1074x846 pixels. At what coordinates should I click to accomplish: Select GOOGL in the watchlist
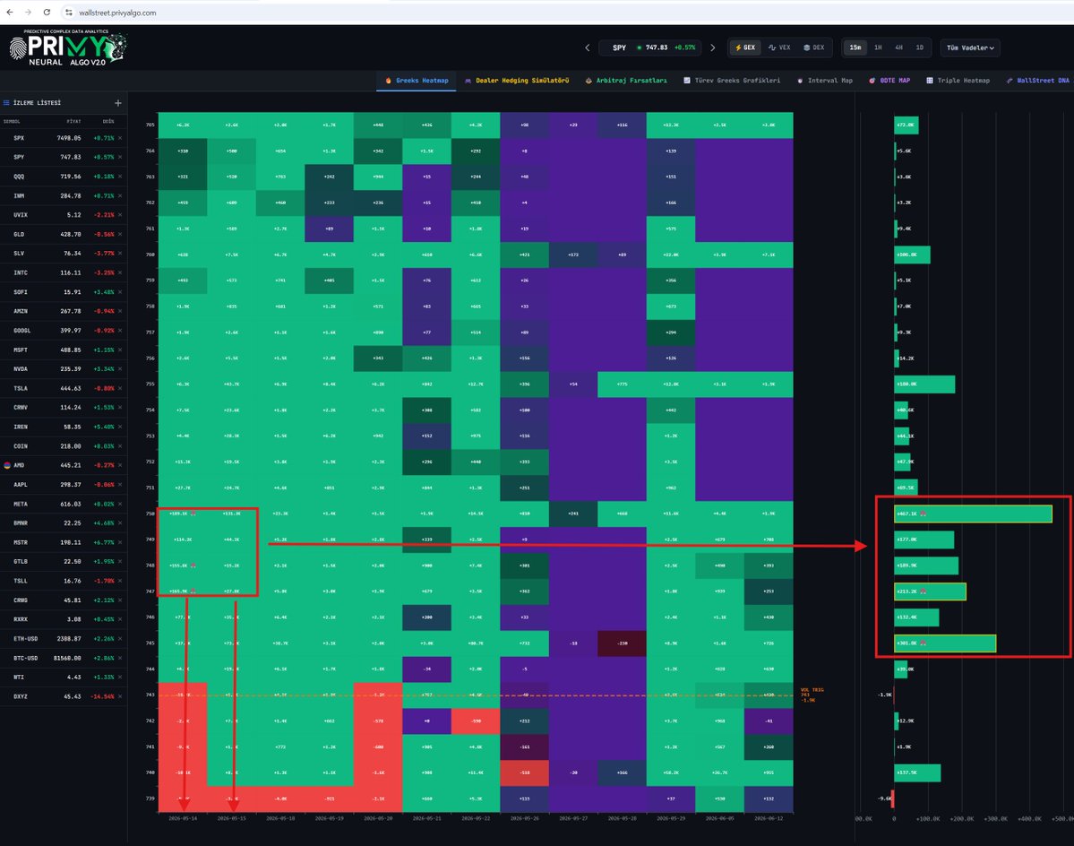pos(64,331)
